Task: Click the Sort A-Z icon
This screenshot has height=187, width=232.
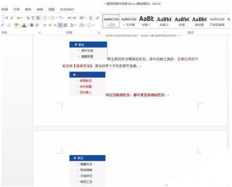Action: (x=91, y=18)
